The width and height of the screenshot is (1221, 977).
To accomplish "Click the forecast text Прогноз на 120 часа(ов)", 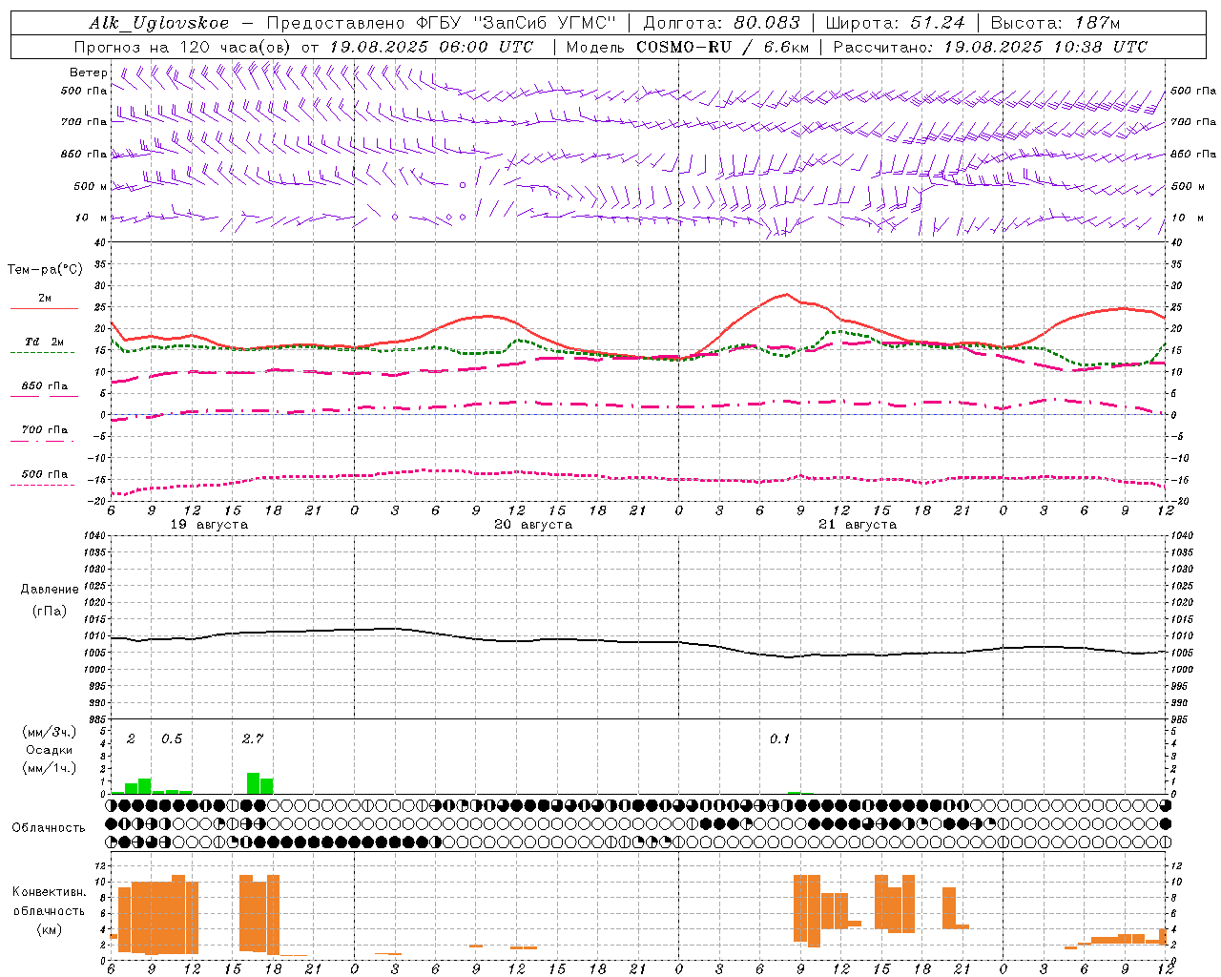I will point(183,47).
